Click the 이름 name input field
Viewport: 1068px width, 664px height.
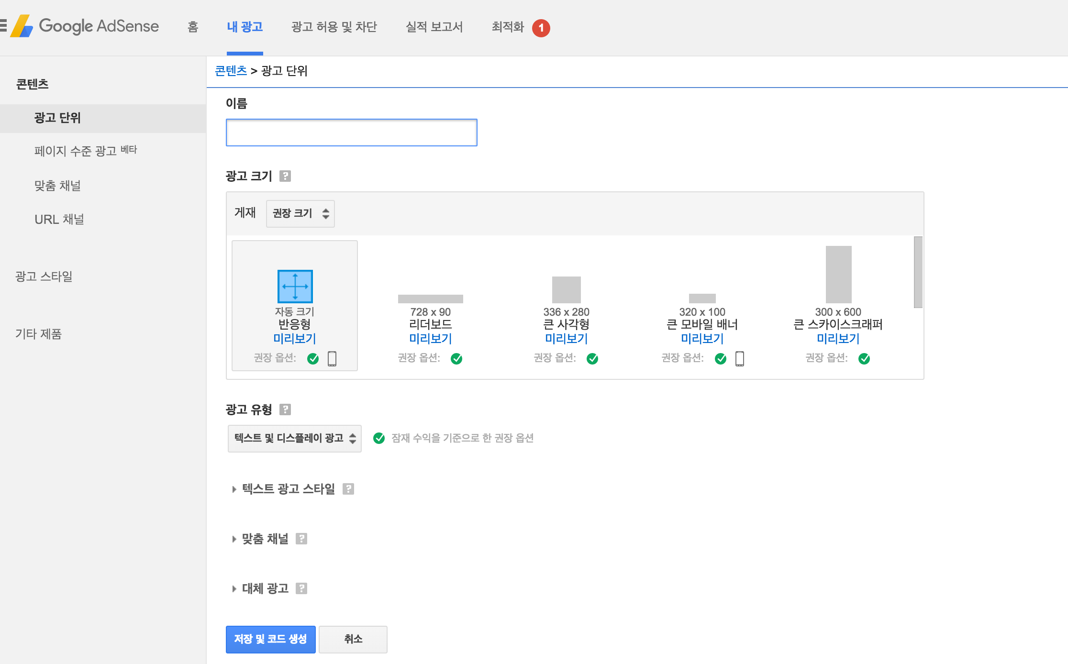pyautogui.click(x=351, y=133)
